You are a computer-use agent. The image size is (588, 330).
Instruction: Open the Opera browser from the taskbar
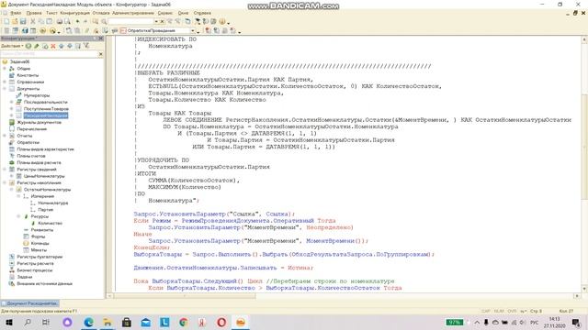[x=221, y=322]
